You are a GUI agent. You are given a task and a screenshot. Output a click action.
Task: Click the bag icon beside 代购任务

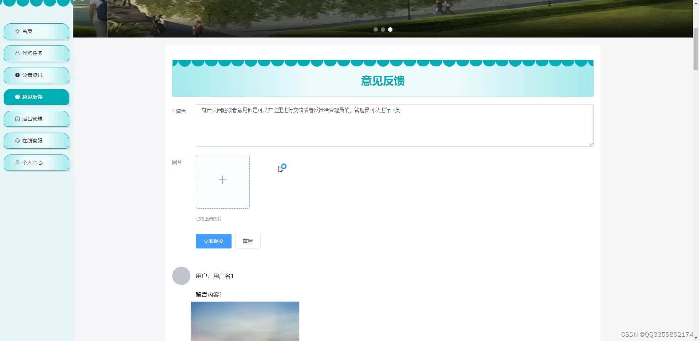(17, 53)
